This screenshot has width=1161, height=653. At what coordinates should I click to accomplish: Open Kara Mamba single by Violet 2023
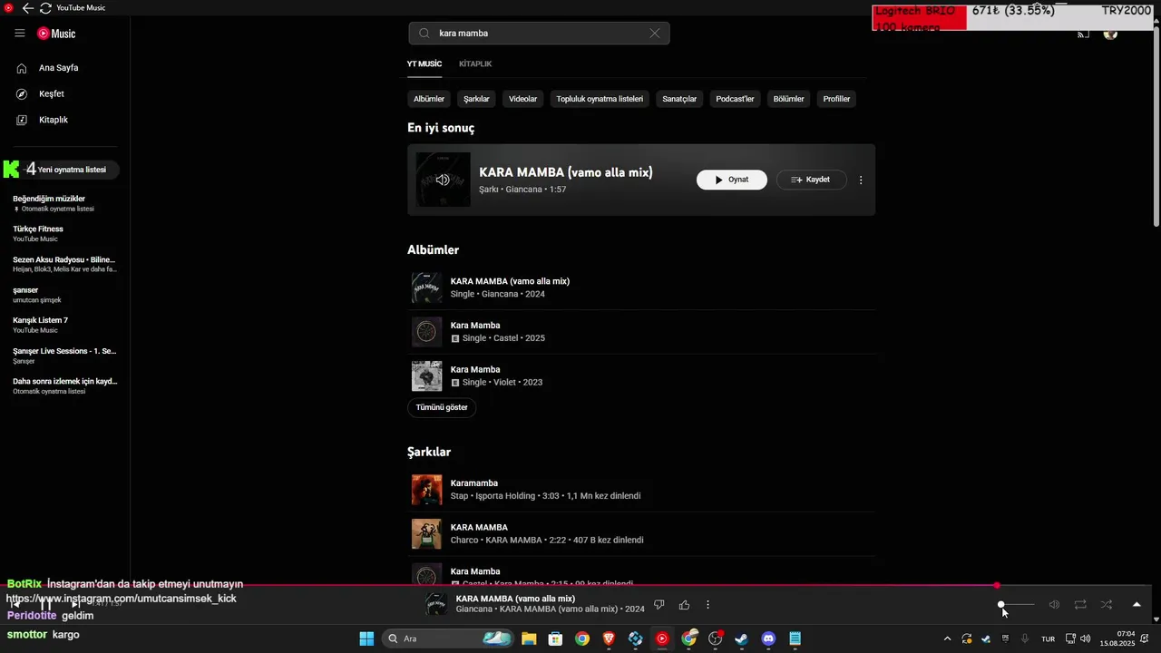[641, 375]
